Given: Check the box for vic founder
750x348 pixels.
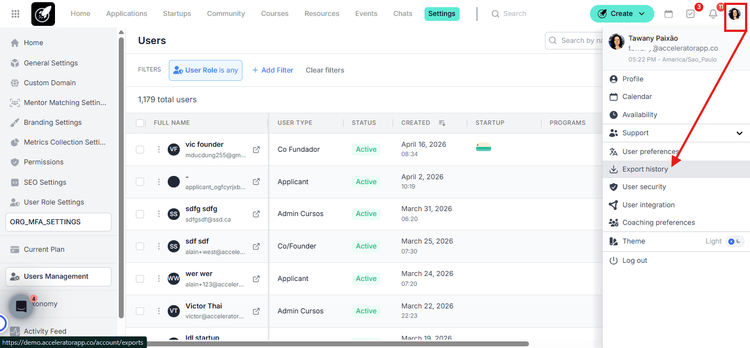Looking at the screenshot, I should (140, 150).
